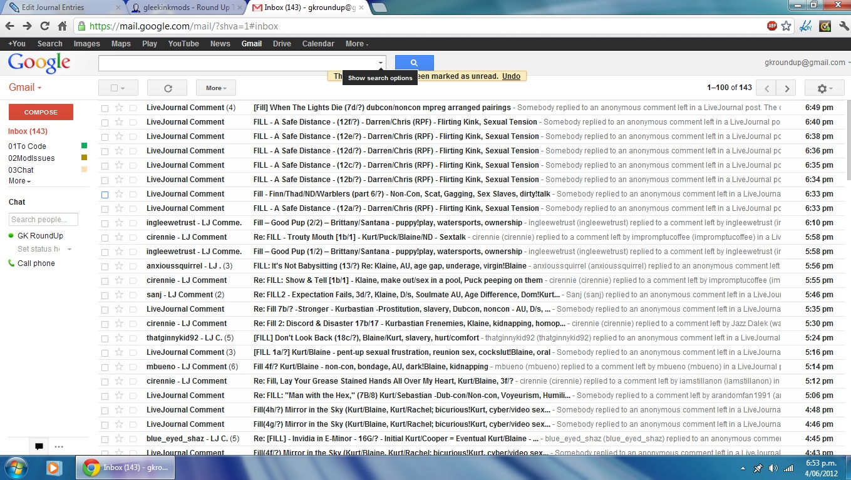Open Drive in Google bar

(x=282, y=44)
